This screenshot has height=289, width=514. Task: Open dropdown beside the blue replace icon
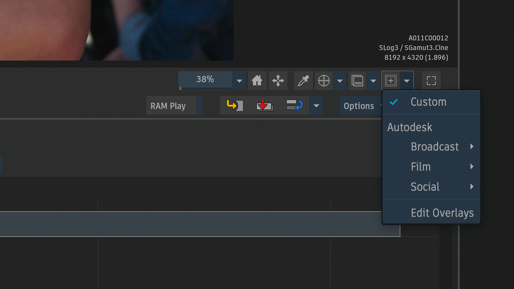[x=316, y=106]
